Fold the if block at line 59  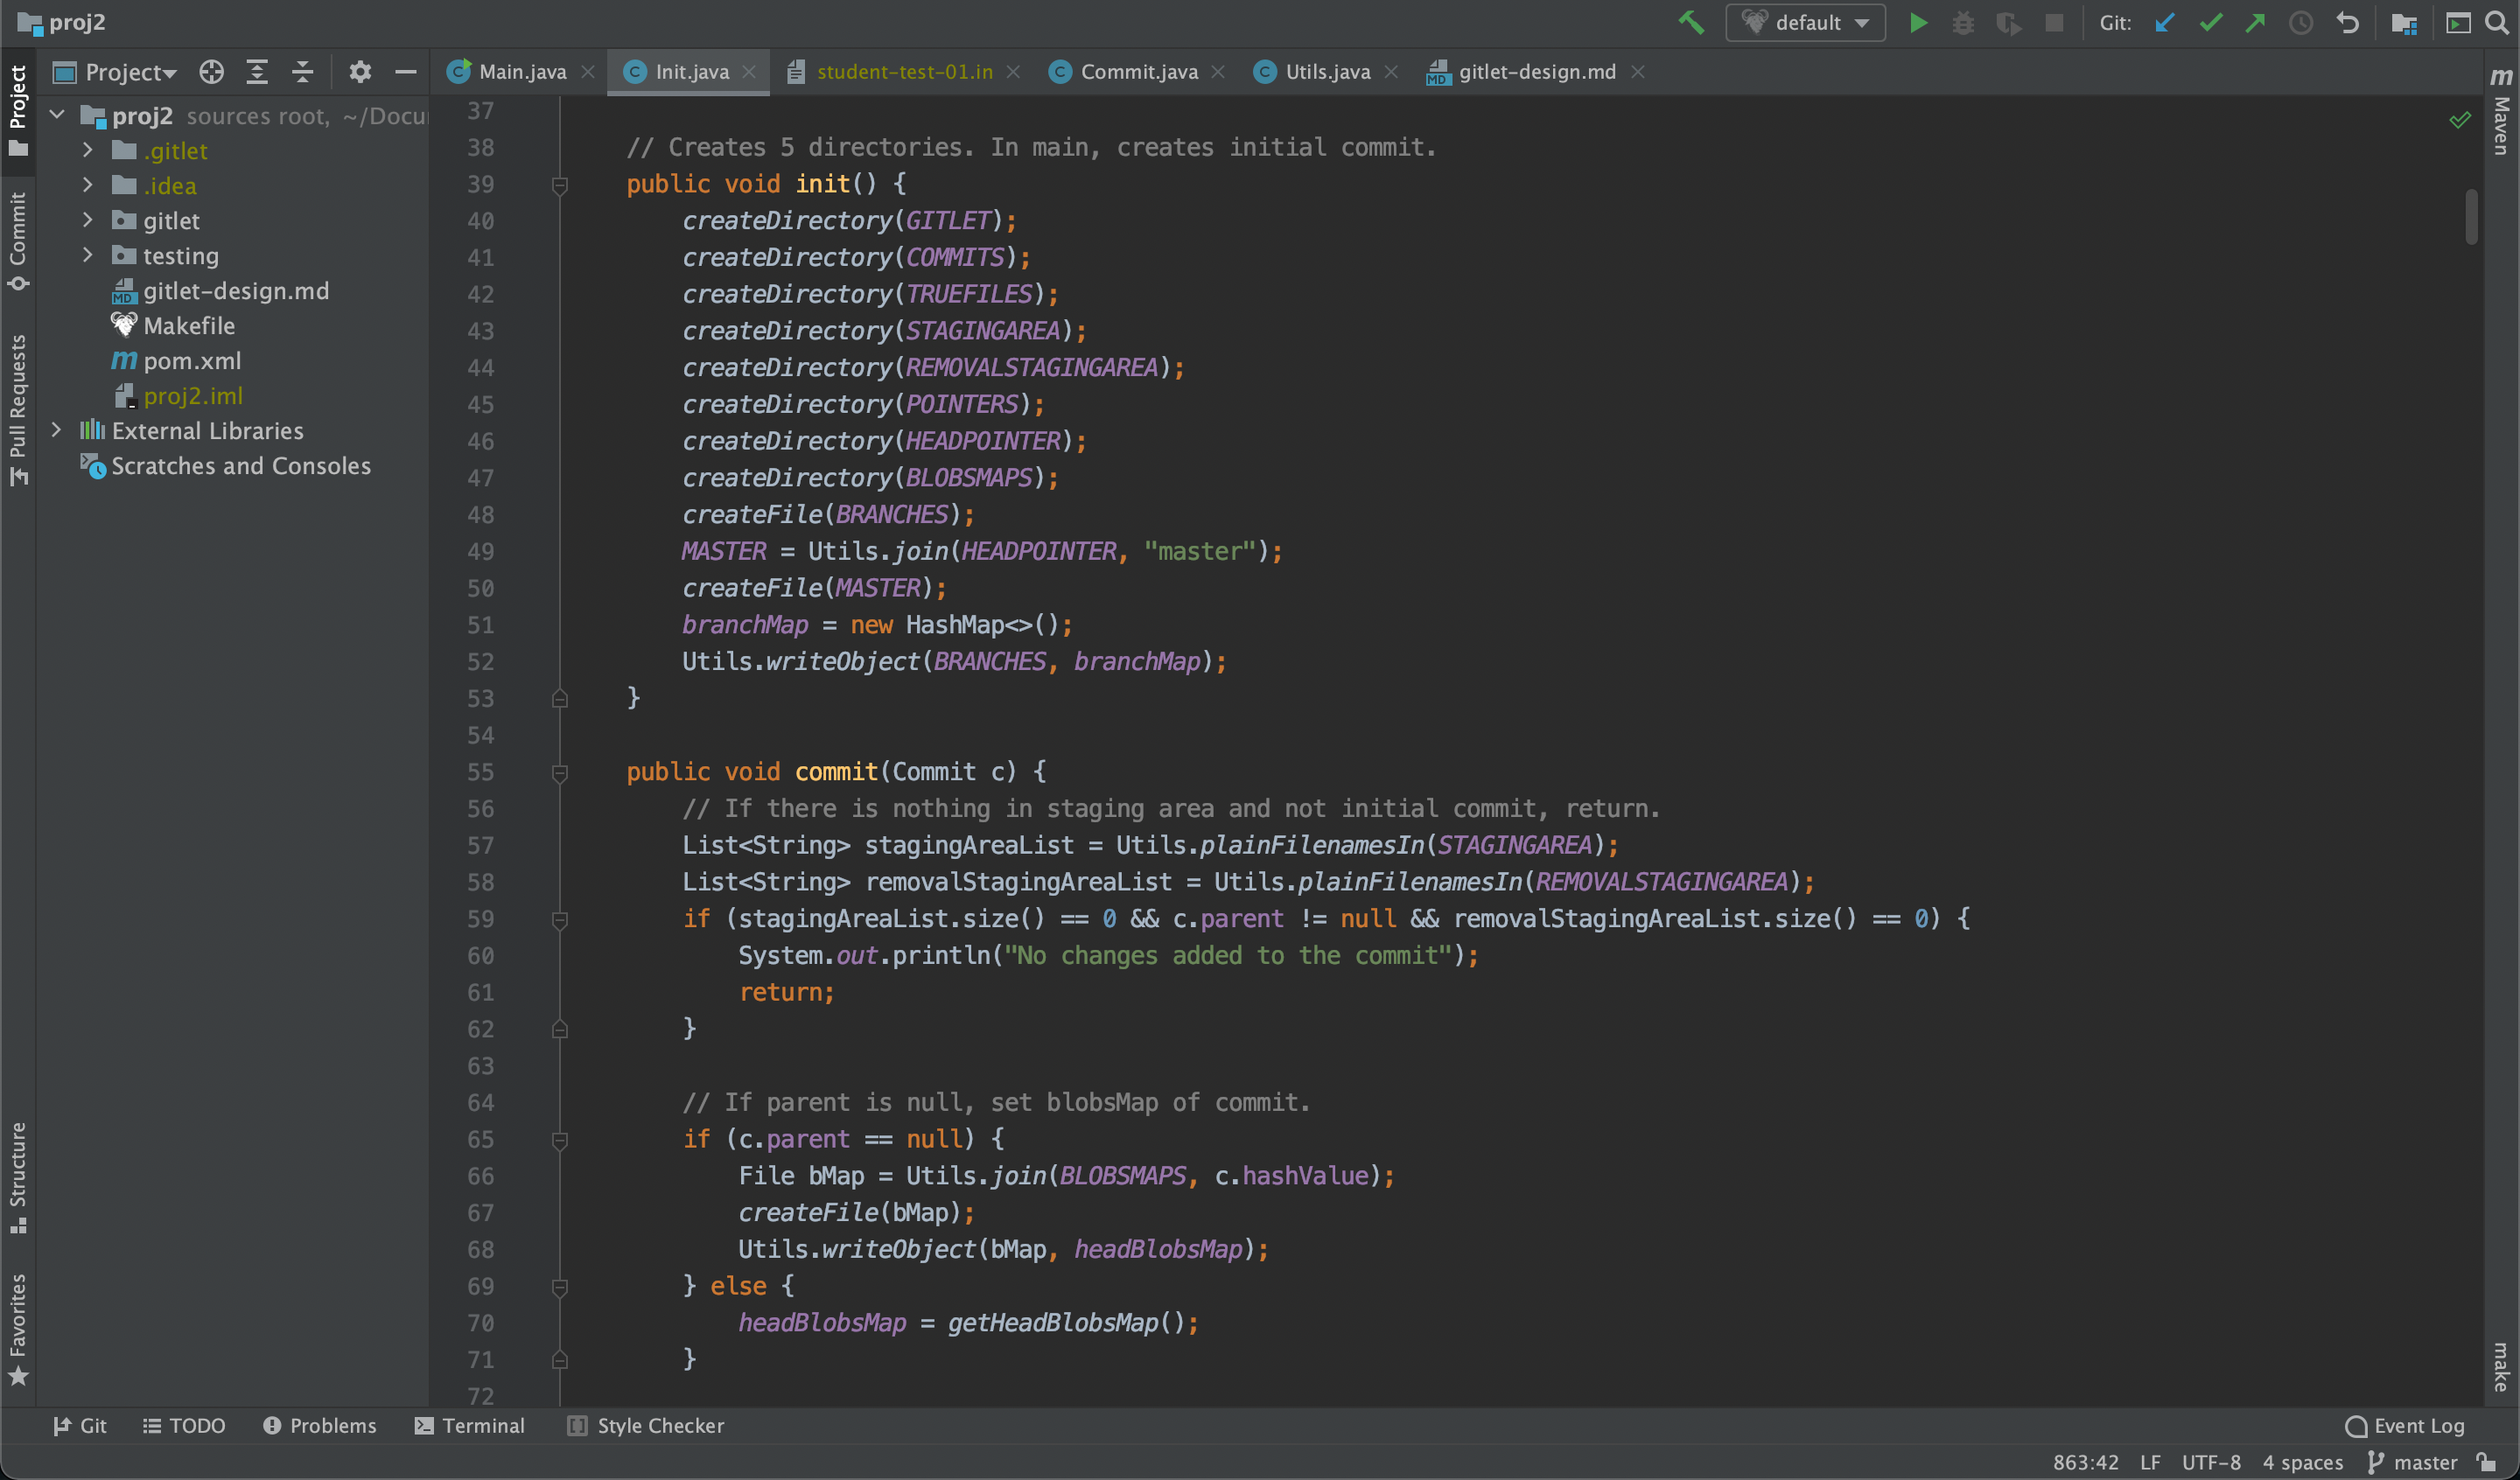pos(560,920)
